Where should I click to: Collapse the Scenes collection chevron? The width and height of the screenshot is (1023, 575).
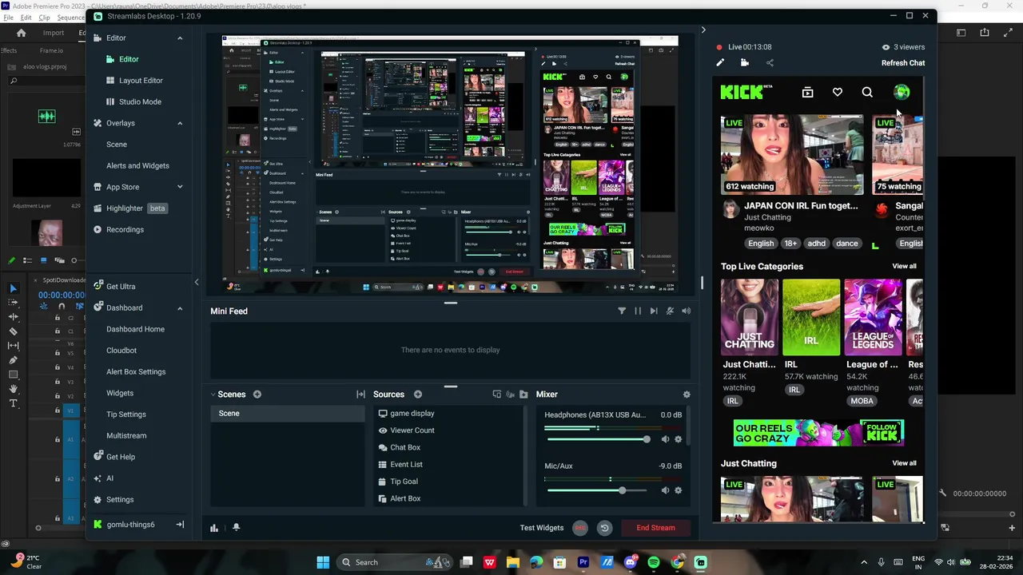[x=213, y=395]
